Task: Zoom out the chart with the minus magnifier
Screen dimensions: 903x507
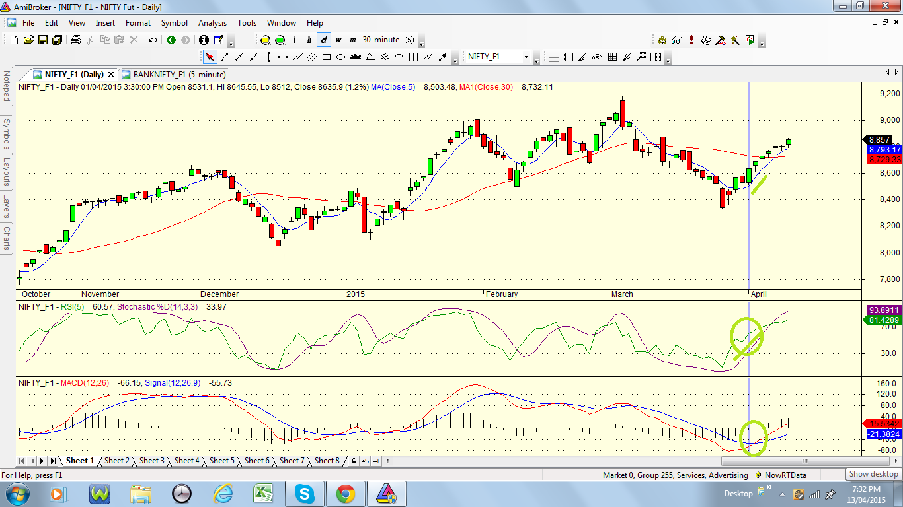Action: pyautogui.click(x=266, y=40)
